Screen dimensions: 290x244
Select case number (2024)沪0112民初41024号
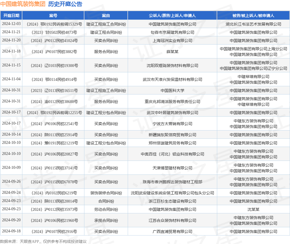[x=53, y=41]
